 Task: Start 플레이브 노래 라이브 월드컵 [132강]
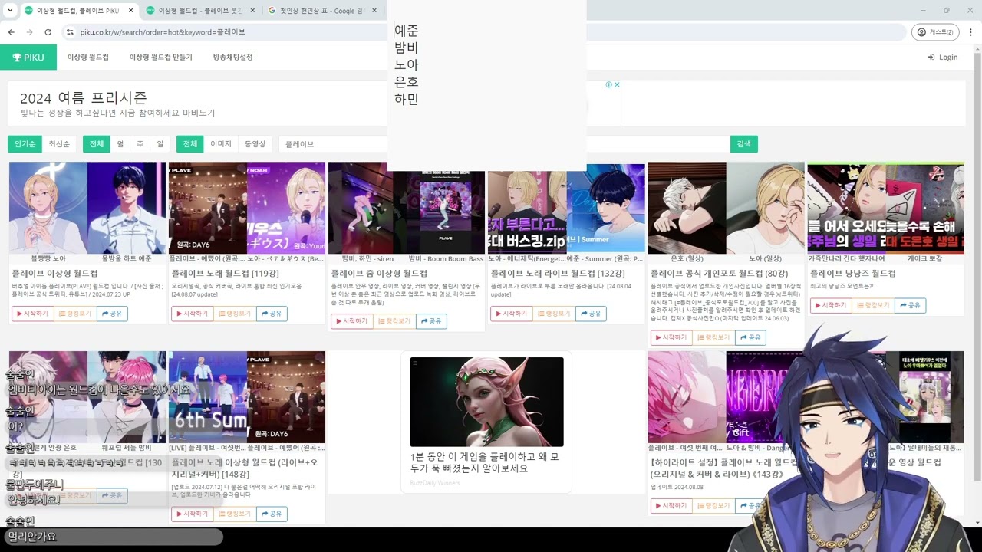(512, 314)
